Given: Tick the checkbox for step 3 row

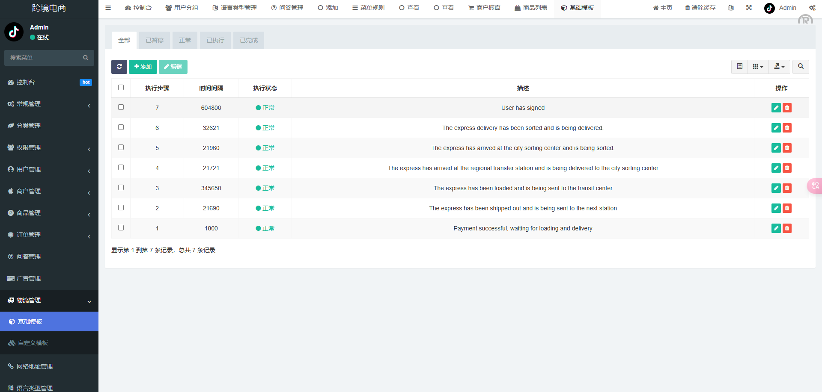Looking at the screenshot, I should (x=121, y=188).
